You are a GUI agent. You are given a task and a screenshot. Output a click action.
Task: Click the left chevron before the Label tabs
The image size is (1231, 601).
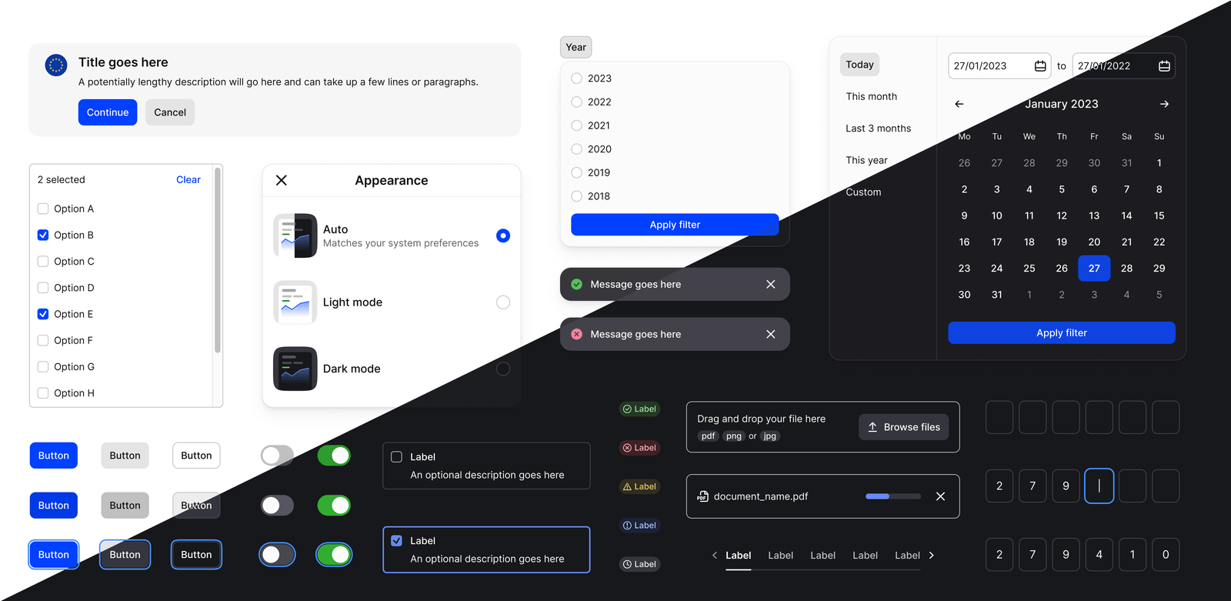pos(715,556)
